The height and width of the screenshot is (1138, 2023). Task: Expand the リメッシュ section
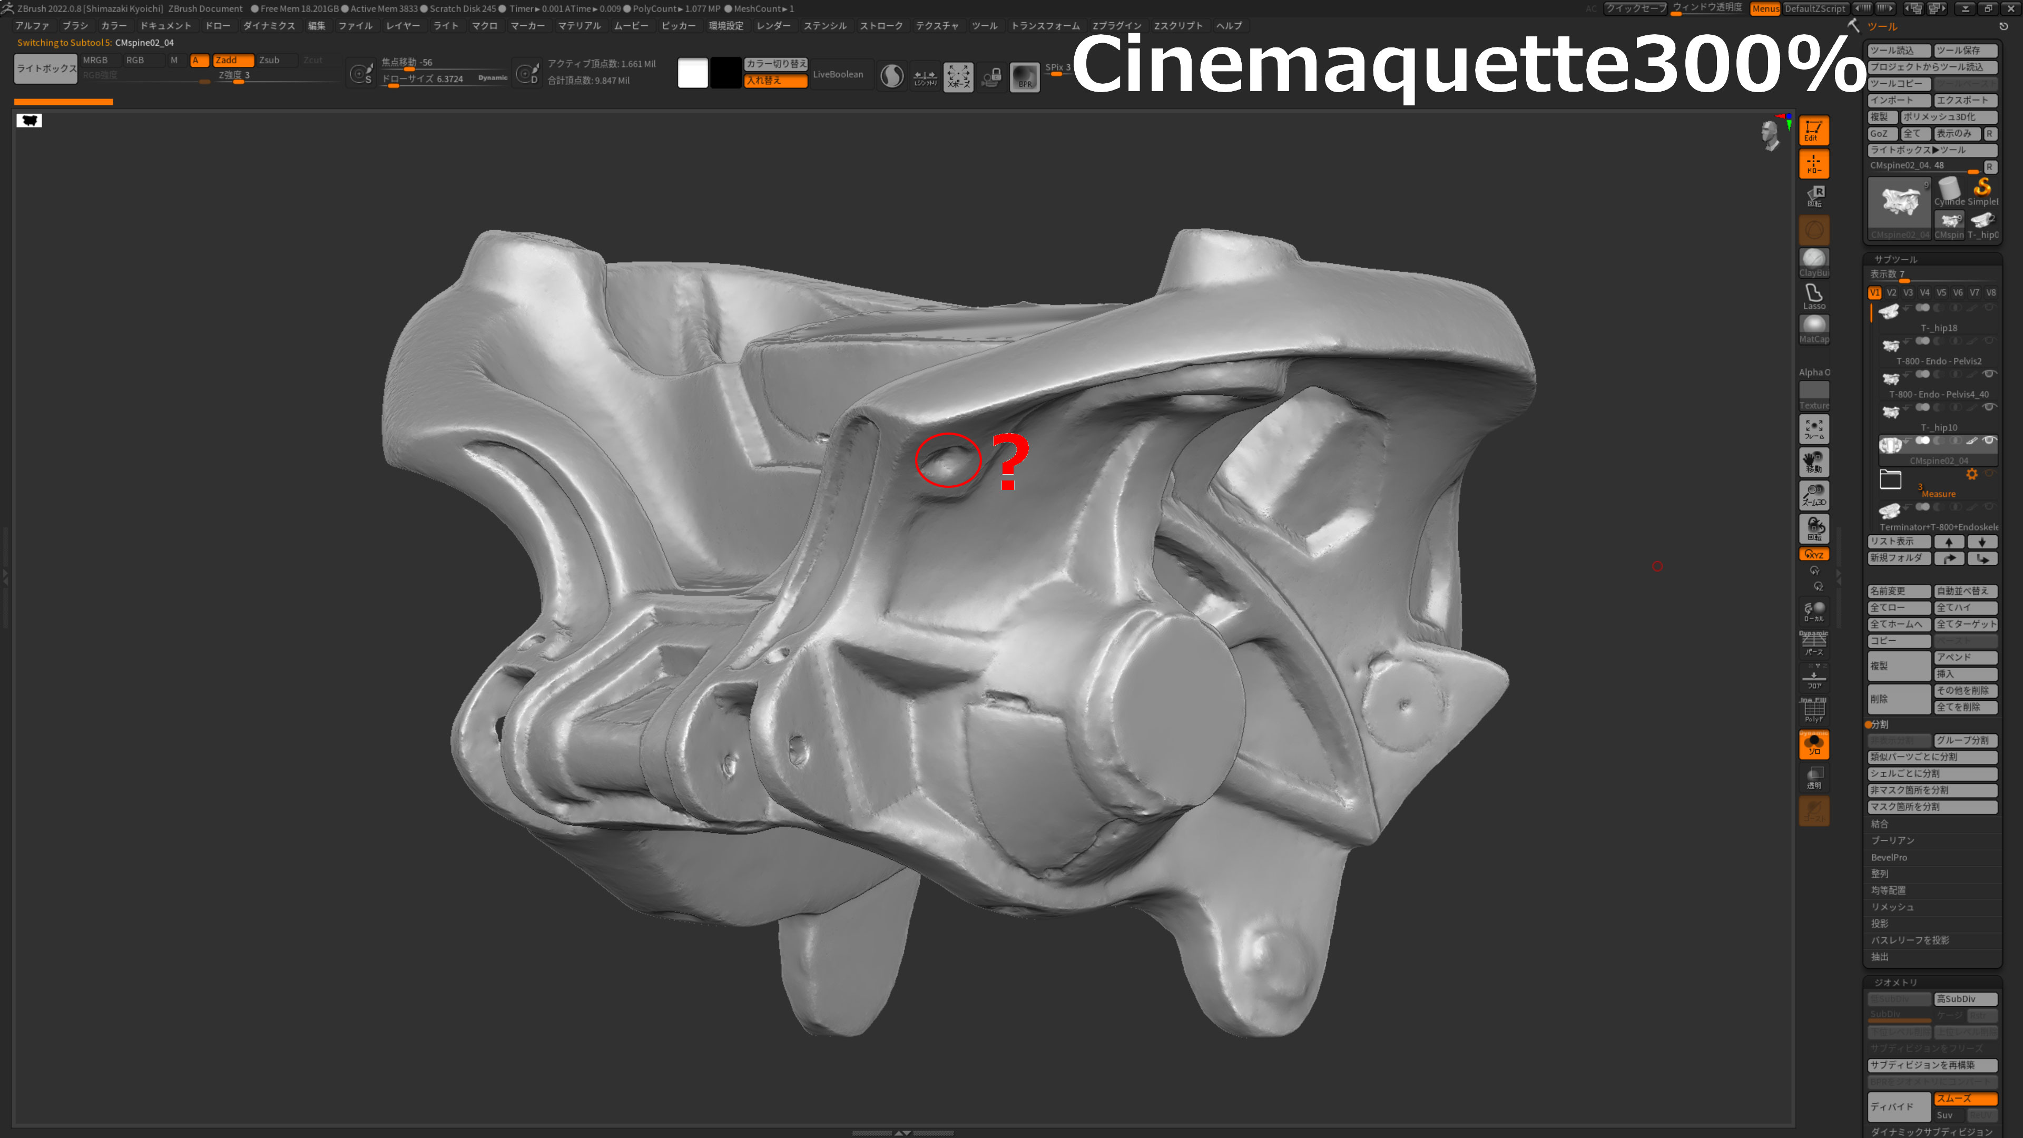[1892, 906]
